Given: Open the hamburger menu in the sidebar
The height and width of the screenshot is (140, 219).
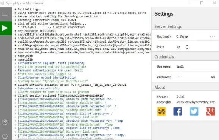Looking at the screenshot, I should click(x=5, y=14).
